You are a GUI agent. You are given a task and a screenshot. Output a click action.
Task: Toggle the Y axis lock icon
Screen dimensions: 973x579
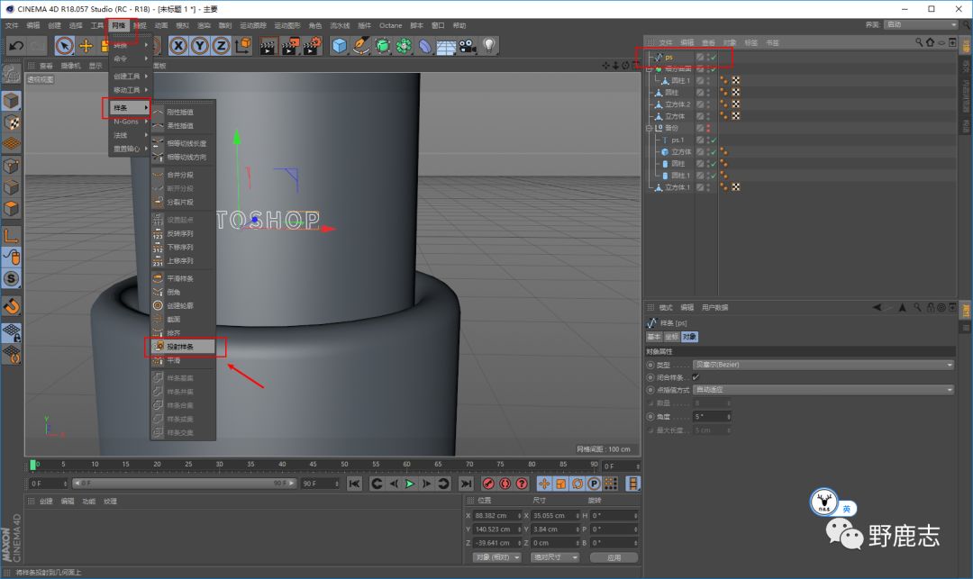tap(200, 45)
